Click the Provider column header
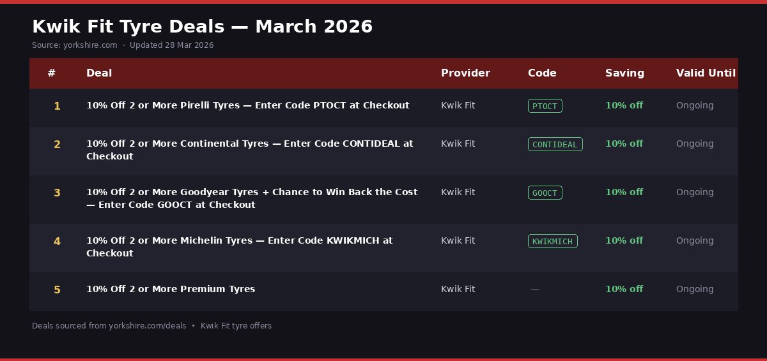The width and height of the screenshot is (767, 361). coord(465,73)
